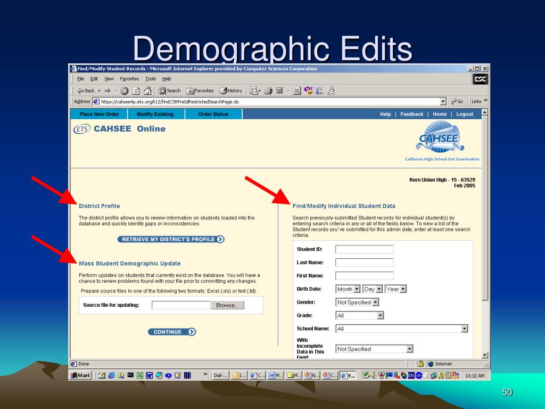
Task: Click Retrieve My District's Profile button
Action: [x=171, y=239]
